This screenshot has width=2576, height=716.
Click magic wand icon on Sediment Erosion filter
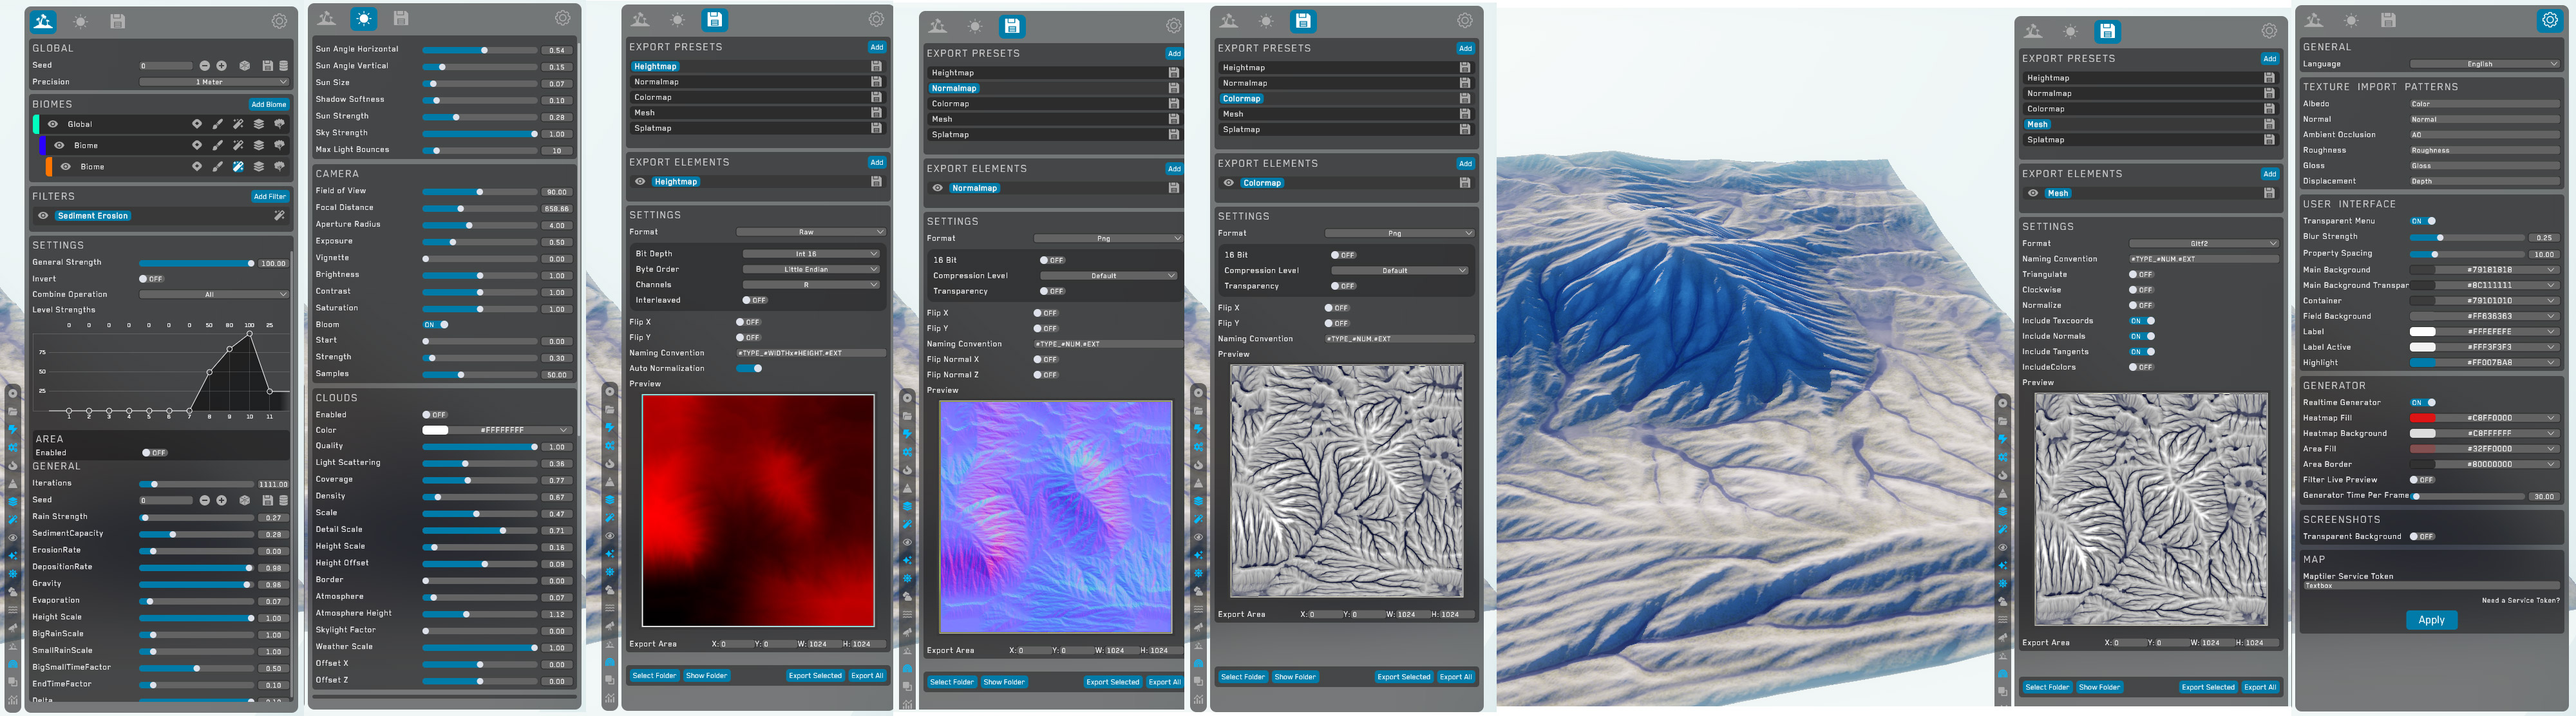[279, 216]
